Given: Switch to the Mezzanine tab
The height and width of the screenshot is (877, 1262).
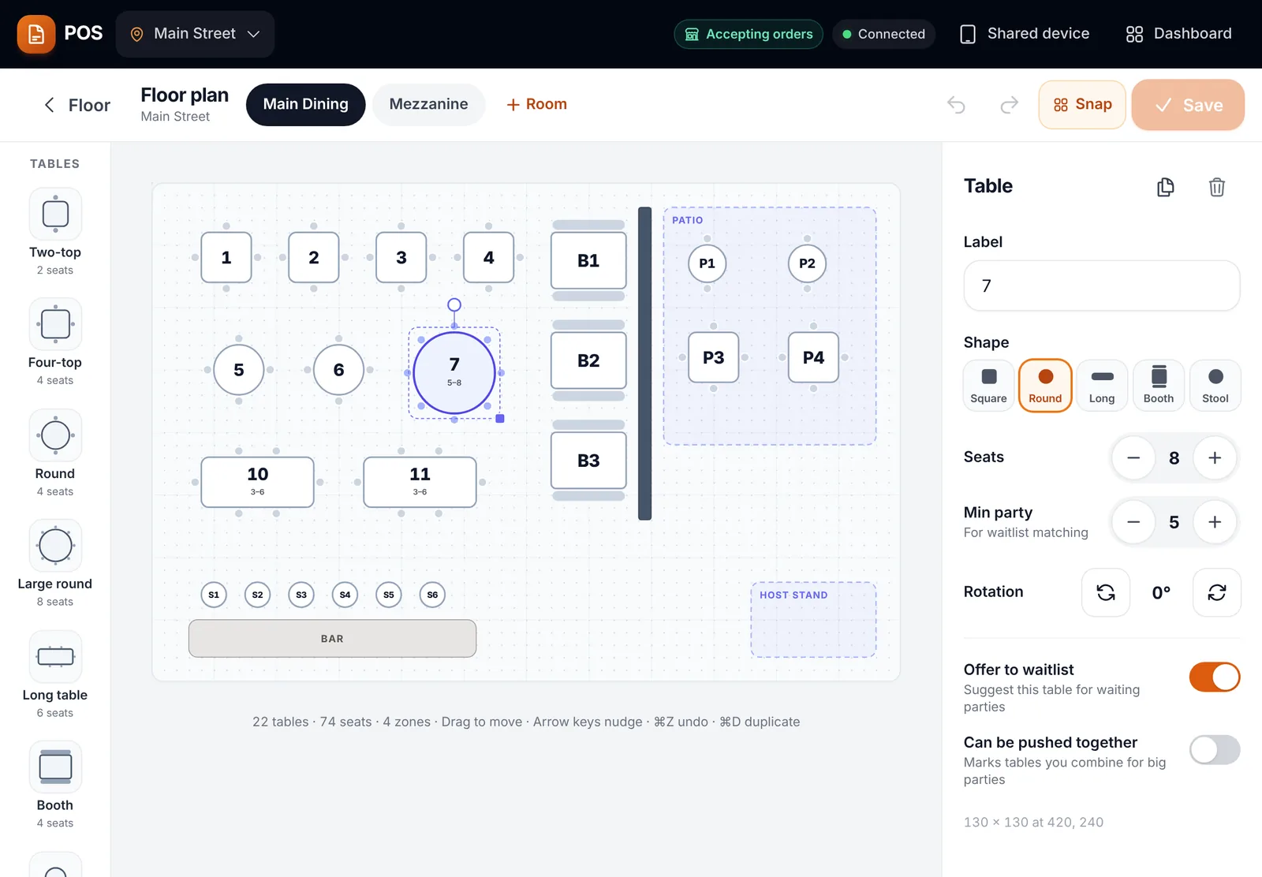Looking at the screenshot, I should [428, 104].
